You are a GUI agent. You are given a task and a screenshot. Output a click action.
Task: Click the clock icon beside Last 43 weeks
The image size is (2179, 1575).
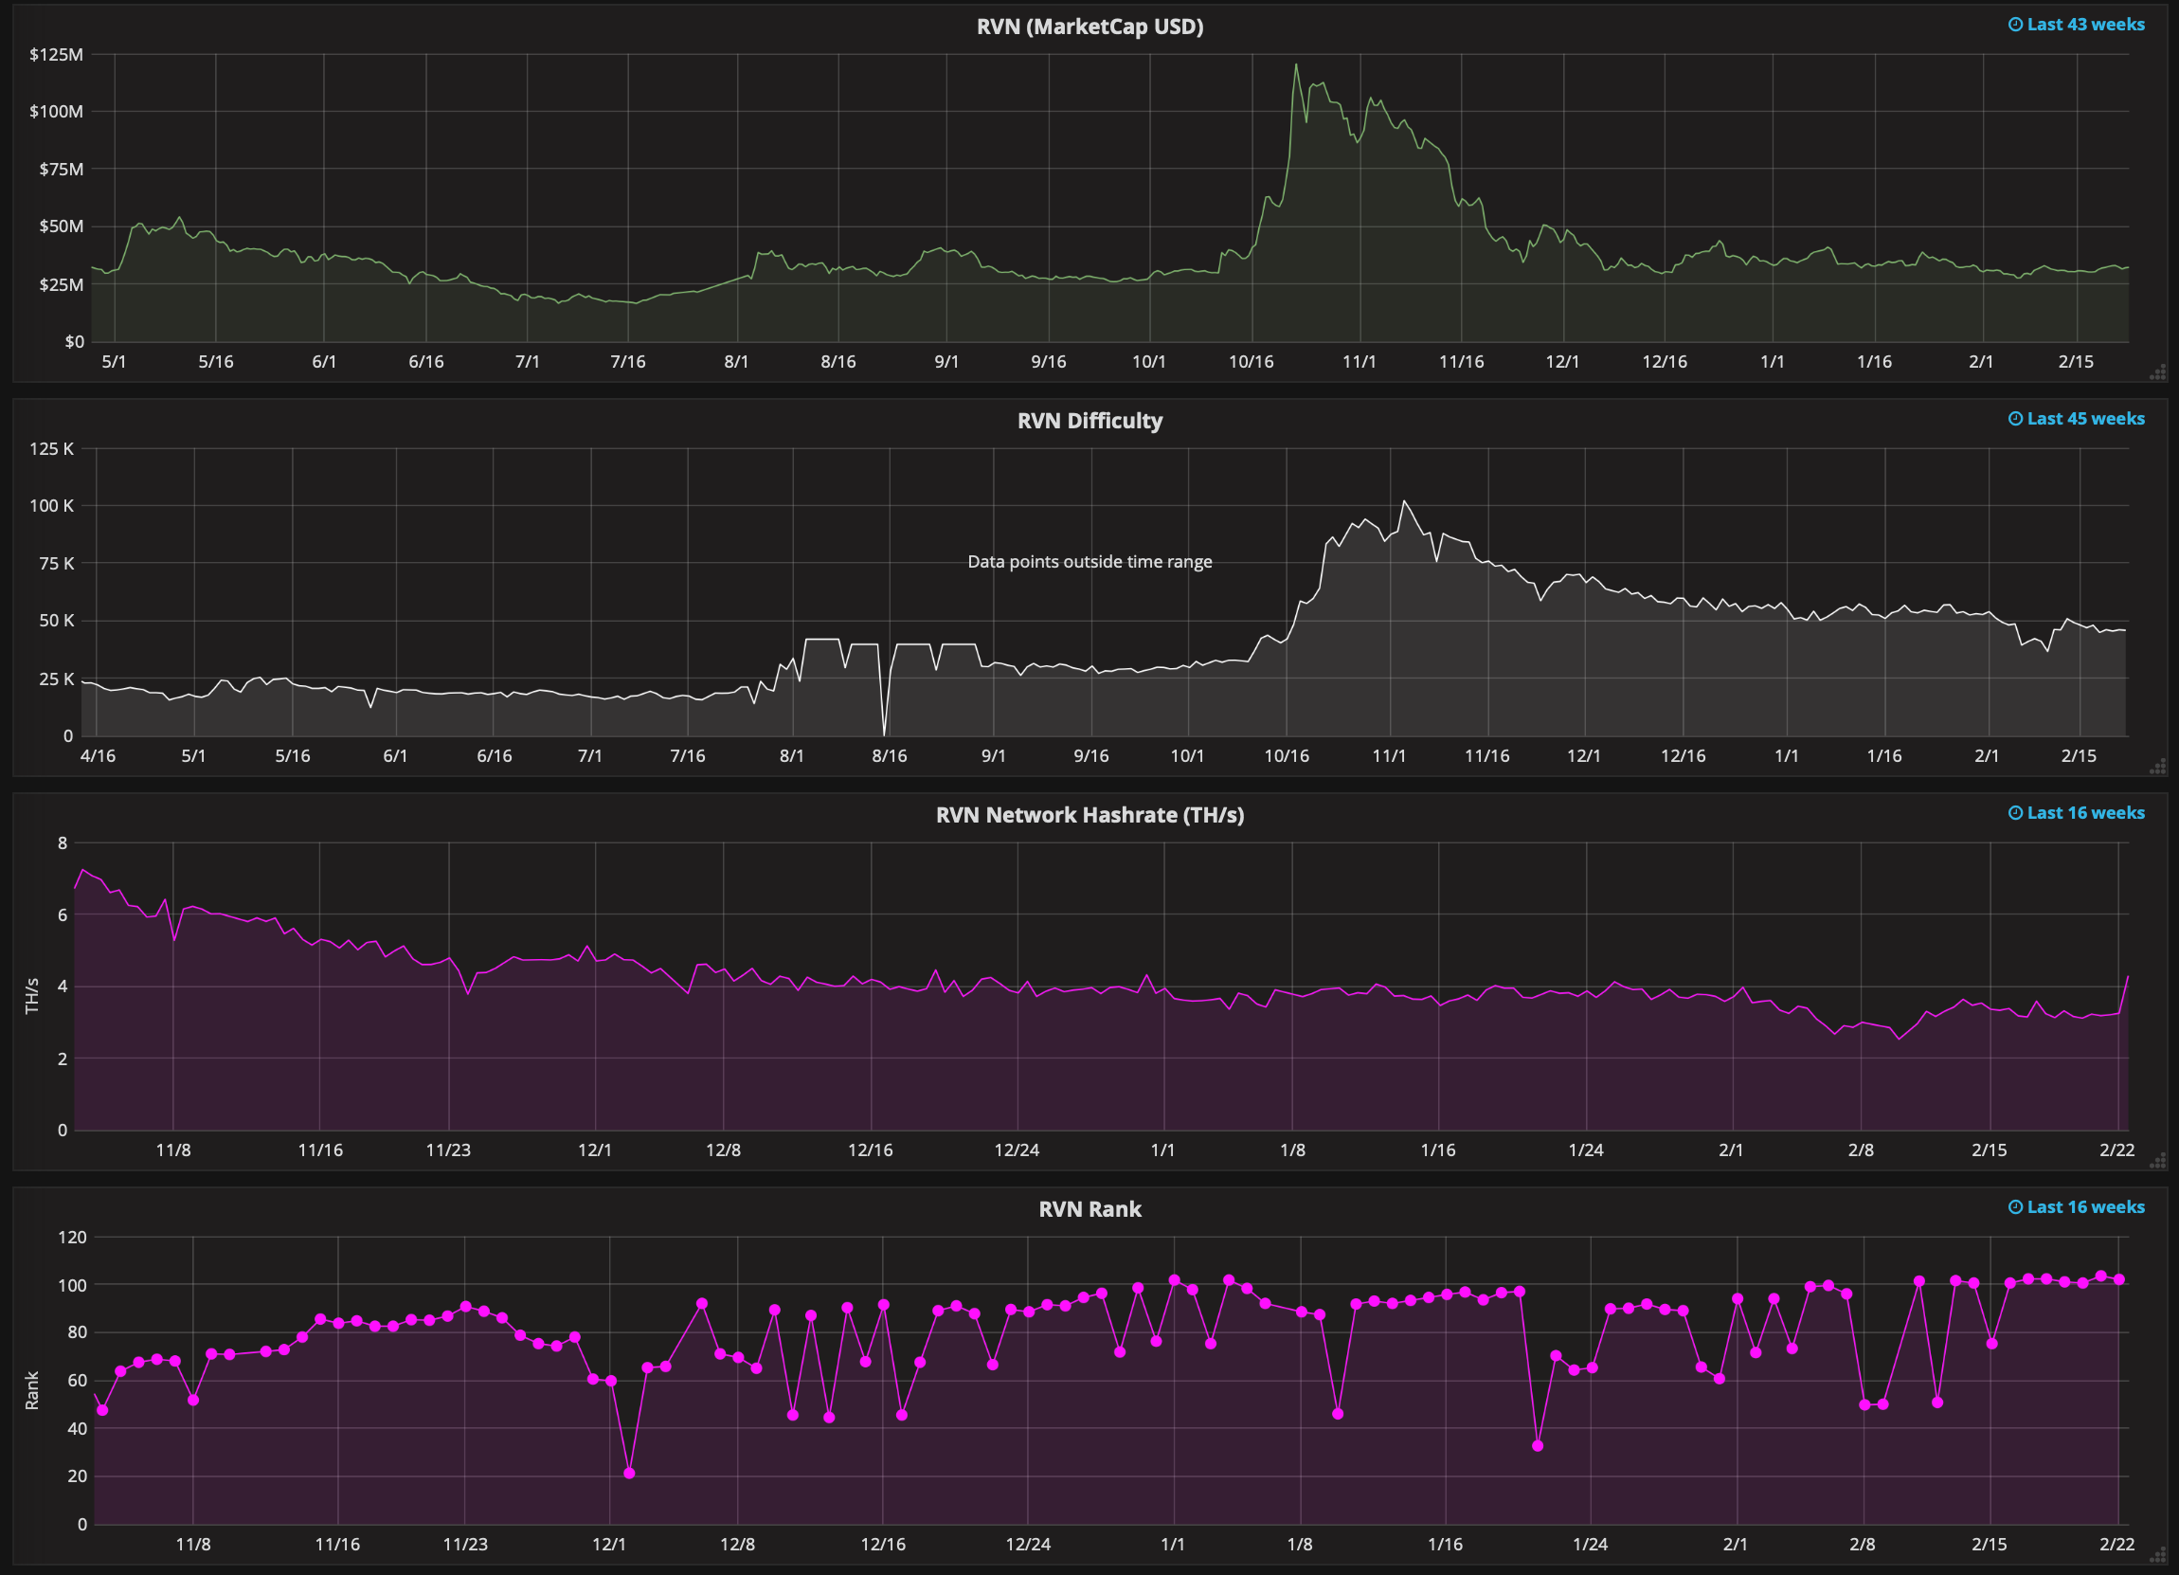click(2015, 25)
